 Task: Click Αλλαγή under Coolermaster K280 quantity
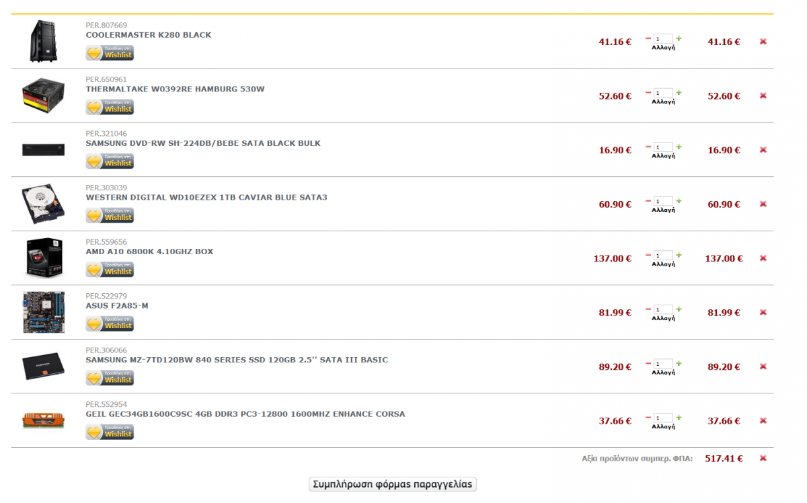(663, 48)
